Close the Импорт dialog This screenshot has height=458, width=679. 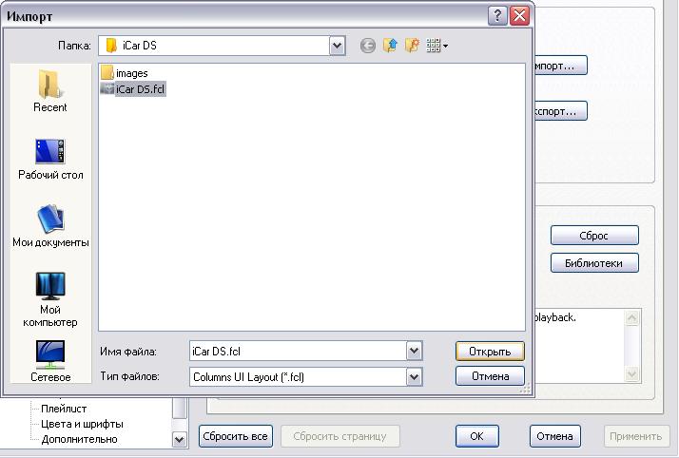click(519, 16)
